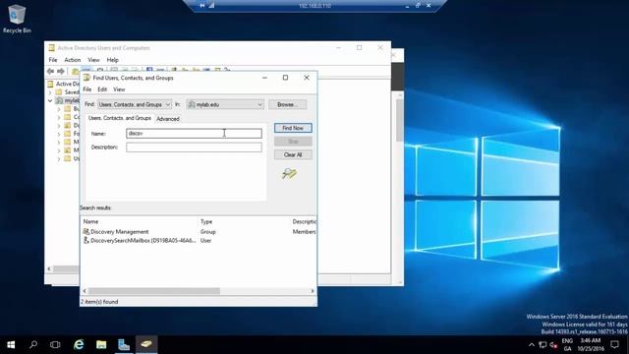
Task: Click the Description column header in results
Action: tap(304, 221)
